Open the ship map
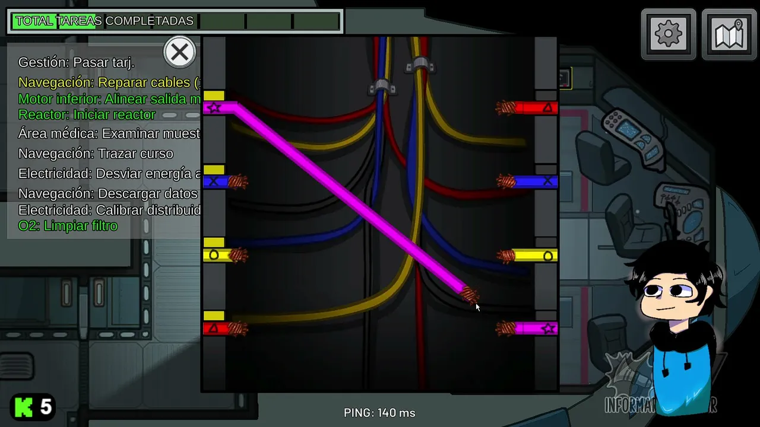 tap(729, 34)
